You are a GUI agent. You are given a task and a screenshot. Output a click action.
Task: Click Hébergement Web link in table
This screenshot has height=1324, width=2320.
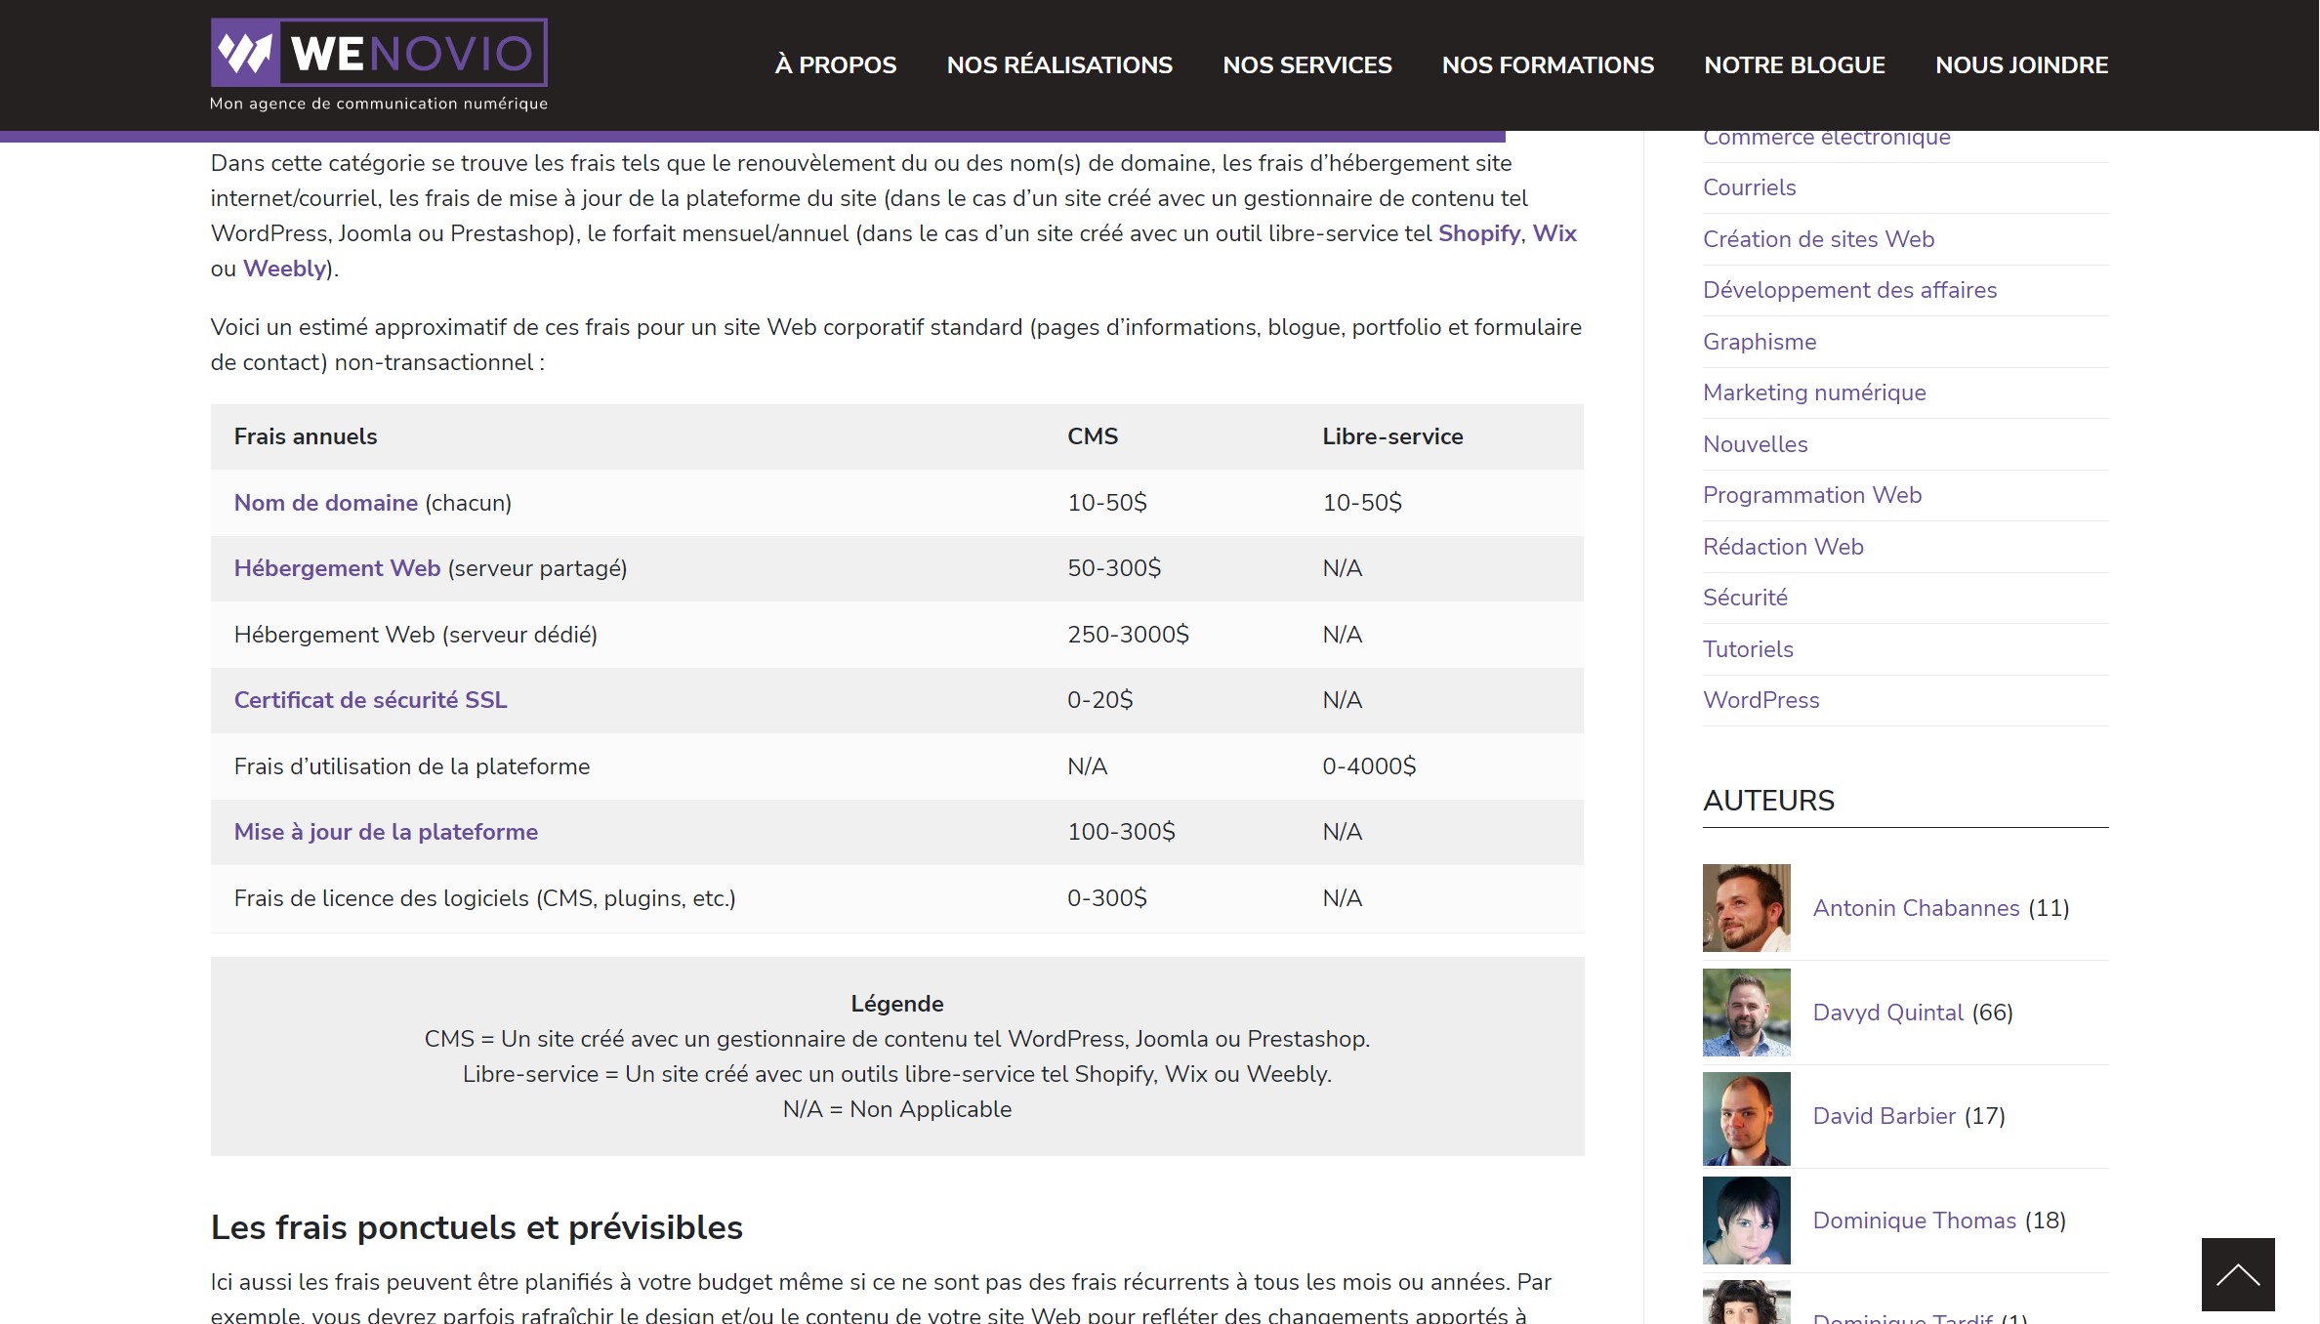click(x=337, y=568)
